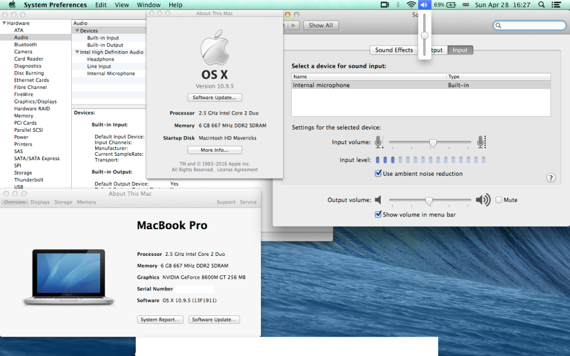This screenshot has height=356, width=570.
Task: Collapse the Devices tree item
Action: pos(78,30)
